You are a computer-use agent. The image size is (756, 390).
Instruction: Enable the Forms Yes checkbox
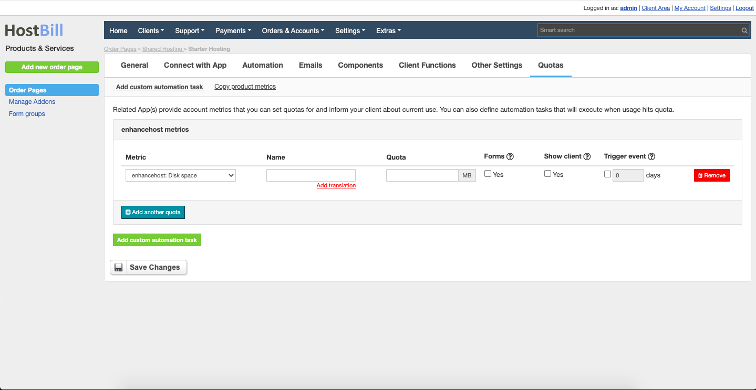pos(487,173)
